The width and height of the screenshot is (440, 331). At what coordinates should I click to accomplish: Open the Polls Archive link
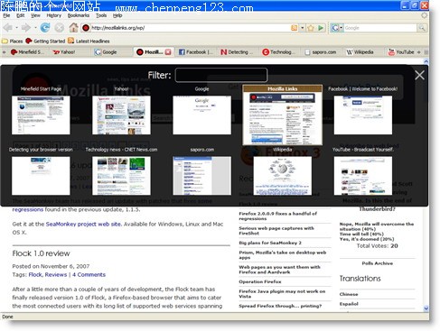[x=378, y=263]
